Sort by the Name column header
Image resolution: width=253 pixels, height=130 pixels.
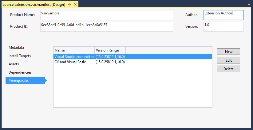[74, 50]
